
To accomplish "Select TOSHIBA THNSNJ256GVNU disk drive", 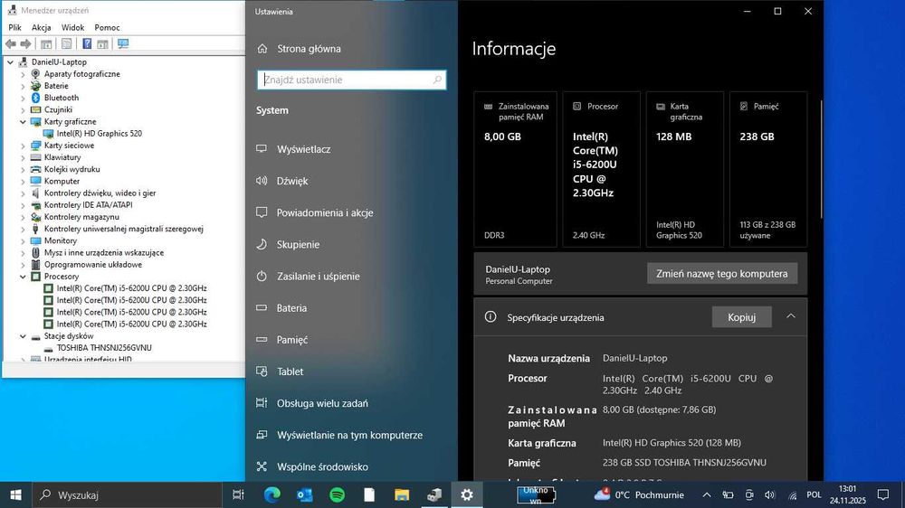I will point(104,348).
